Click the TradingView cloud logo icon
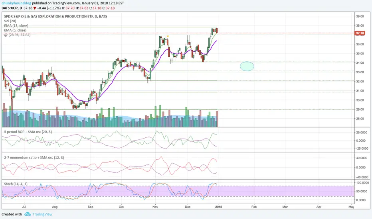Viewport: 372px width, 219px height. pyautogui.click(x=28, y=214)
